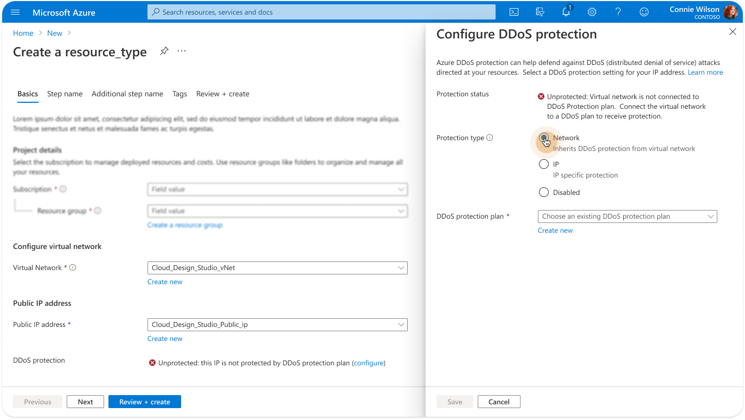This screenshot has height=420, width=745.
Task: Click Create a resource group link
Action: [185, 225]
